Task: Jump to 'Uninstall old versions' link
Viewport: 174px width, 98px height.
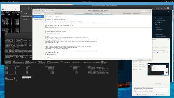Action: (x=160, y=32)
